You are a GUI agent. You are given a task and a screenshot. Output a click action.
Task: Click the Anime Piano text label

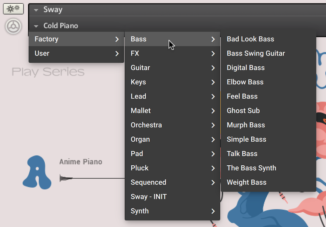tap(81, 161)
